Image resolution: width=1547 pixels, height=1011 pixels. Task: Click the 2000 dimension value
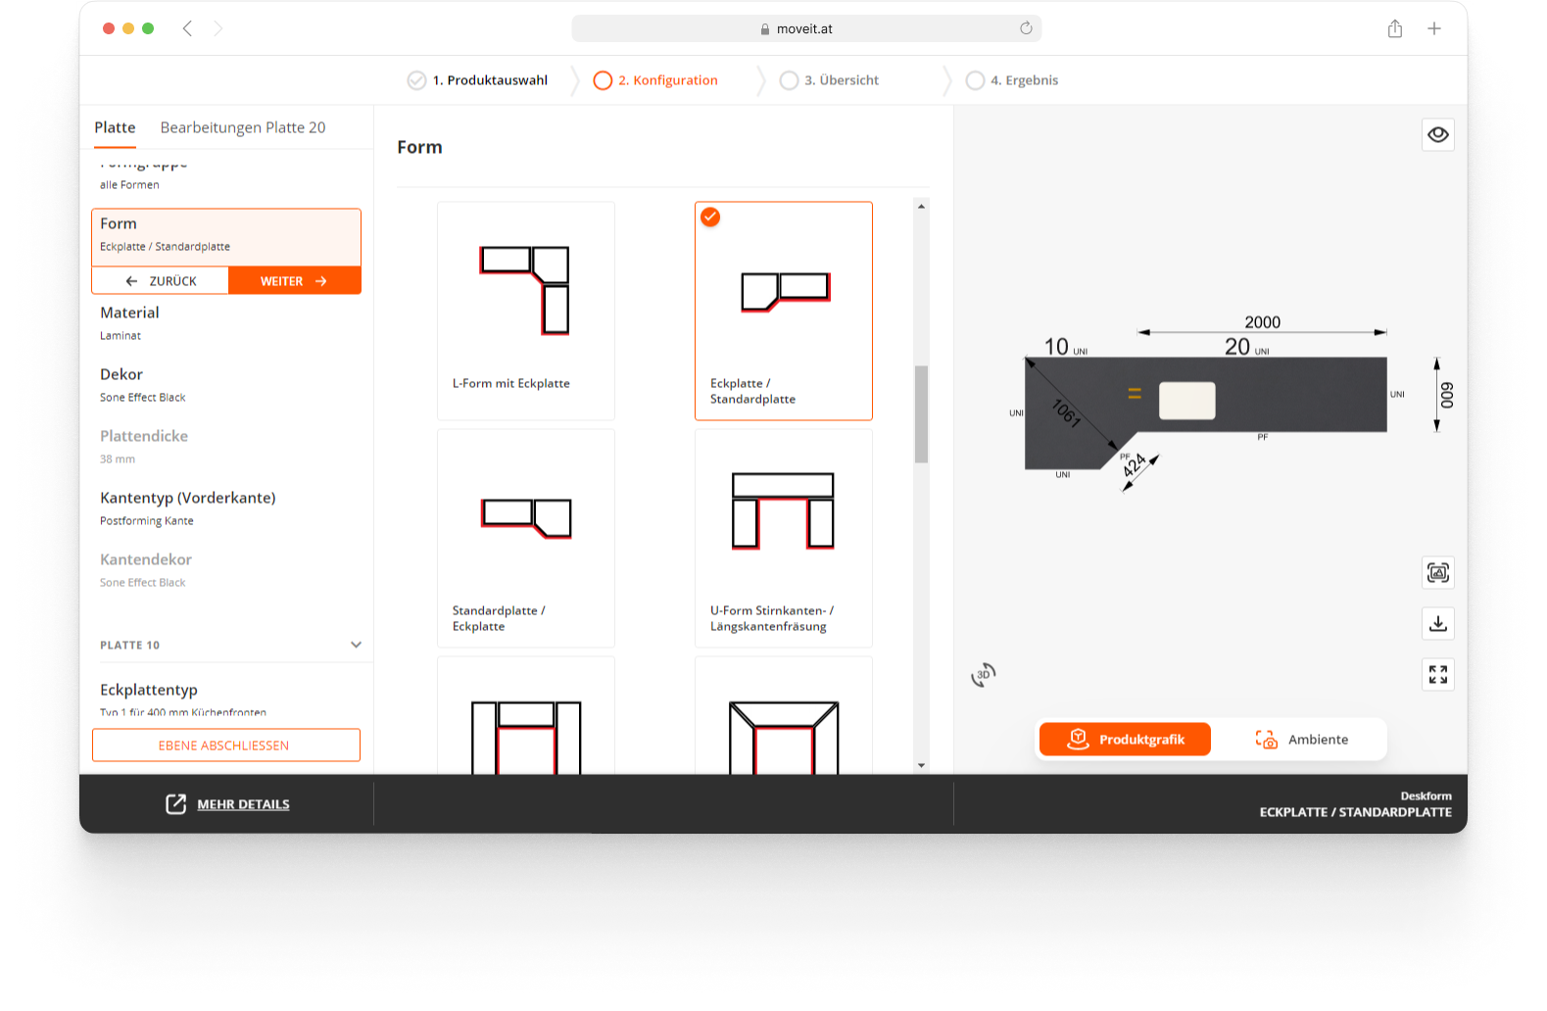point(1262,322)
